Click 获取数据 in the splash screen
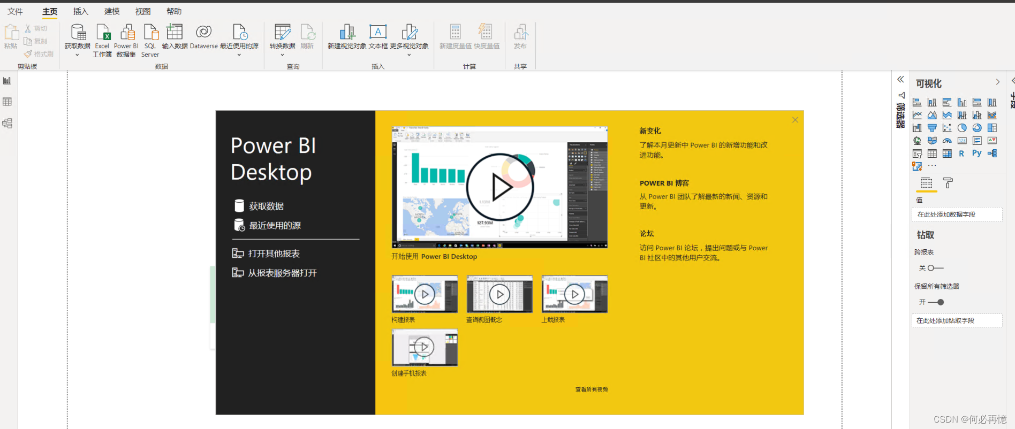 coord(259,206)
